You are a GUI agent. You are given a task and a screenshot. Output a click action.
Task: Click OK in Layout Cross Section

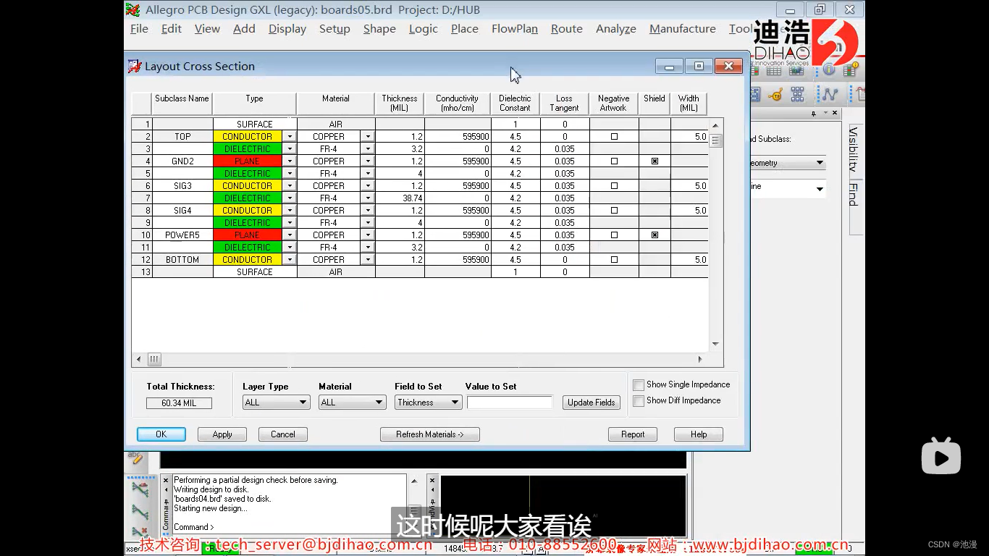[x=161, y=434]
